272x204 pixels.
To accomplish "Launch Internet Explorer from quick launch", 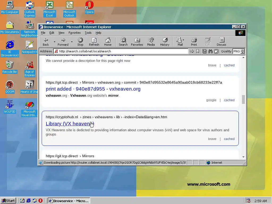I will (28, 201).
